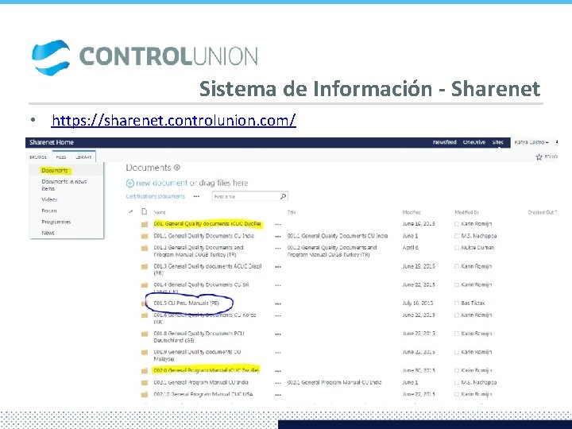Select Documents in news items
Image resolution: width=572 pixels, height=429 pixels.
(x=64, y=185)
